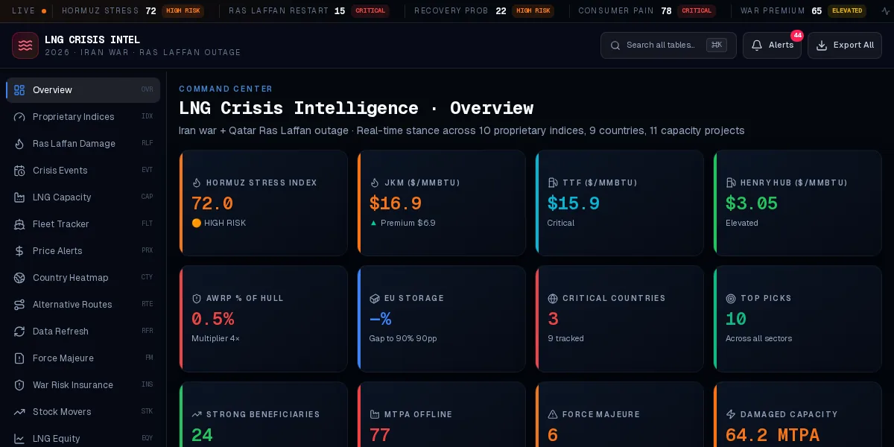Go to Force Majeure section
This screenshot has height=447, width=894.
tap(83, 358)
